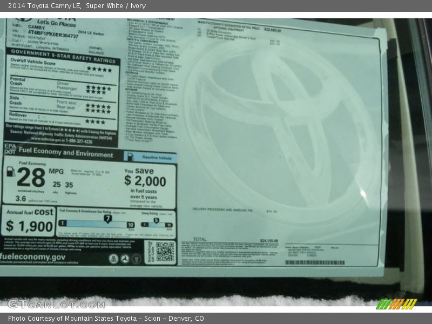The image size is (432, 324).
Task: Click the 'Super White / Ivory' color text
Action: click(x=116, y=5)
